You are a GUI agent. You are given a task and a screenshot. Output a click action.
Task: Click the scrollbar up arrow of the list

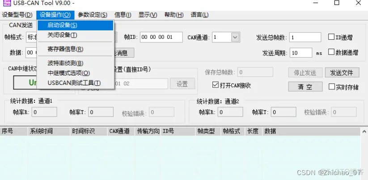point(364,131)
